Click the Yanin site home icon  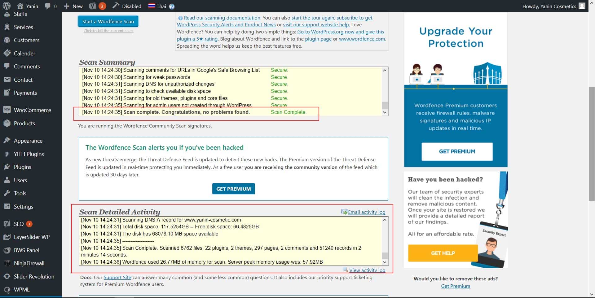click(20, 6)
